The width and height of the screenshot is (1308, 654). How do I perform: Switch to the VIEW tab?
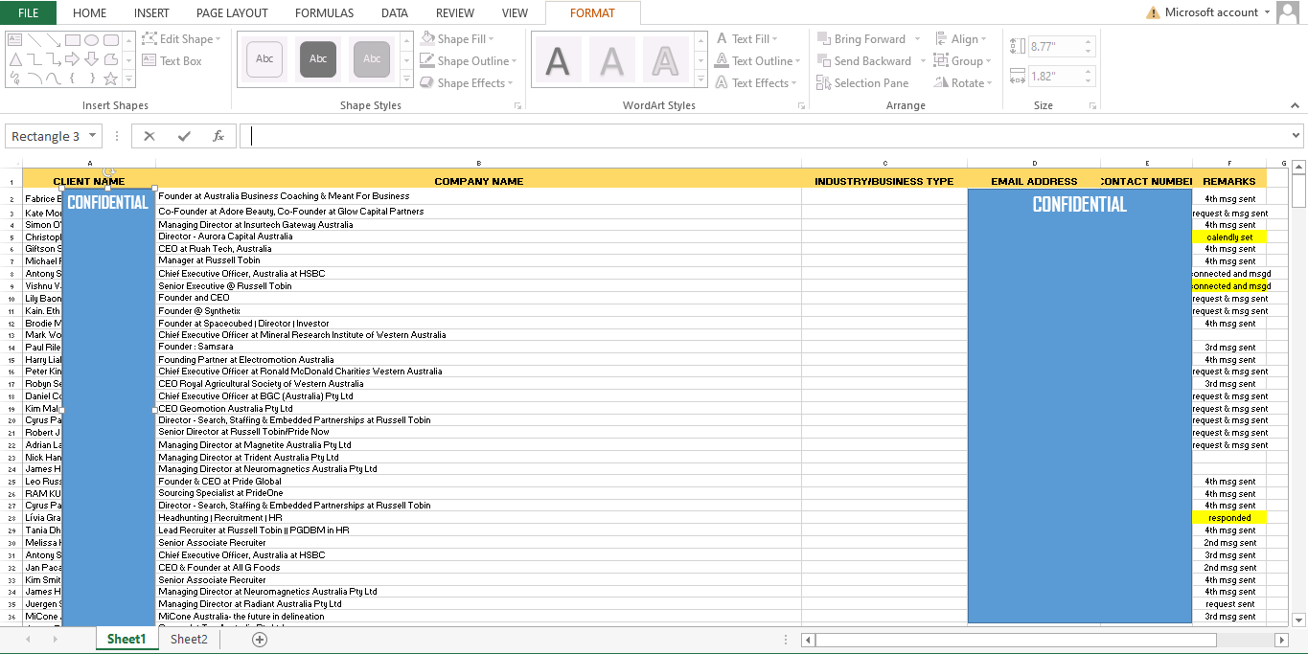coord(515,12)
